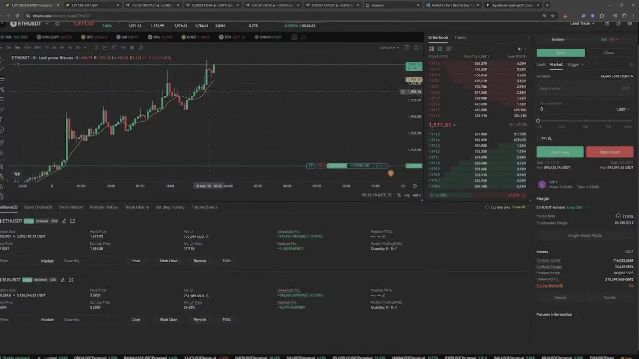The width and height of the screenshot is (639, 359).
Task: Click the Open short button
Action: (610, 152)
